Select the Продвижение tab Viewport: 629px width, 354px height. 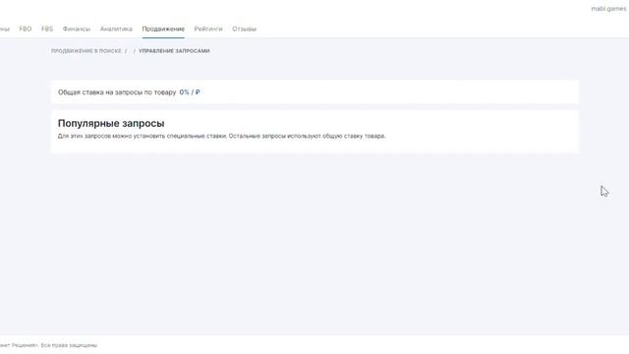pyautogui.click(x=163, y=29)
